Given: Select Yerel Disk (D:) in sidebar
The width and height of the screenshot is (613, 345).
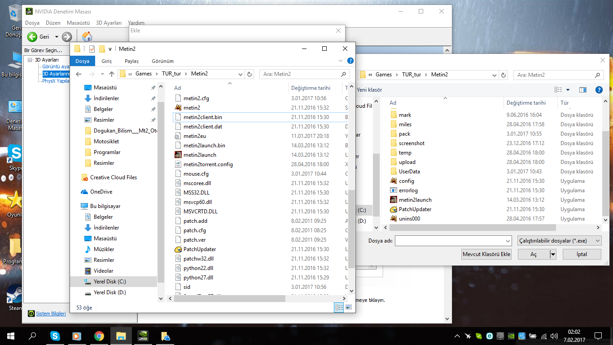Looking at the screenshot, I should point(109,292).
